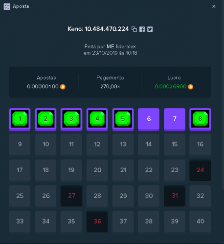The height and width of the screenshot is (244, 224).
Task: Copy the Keno bet ID
Action: 134,29
